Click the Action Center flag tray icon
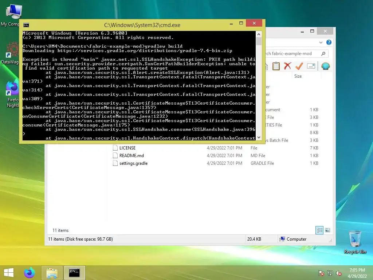The height and width of the screenshot is (280, 373). tap(321, 273)
